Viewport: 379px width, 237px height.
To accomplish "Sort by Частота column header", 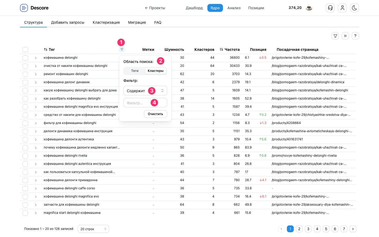I will coord(230,50).
